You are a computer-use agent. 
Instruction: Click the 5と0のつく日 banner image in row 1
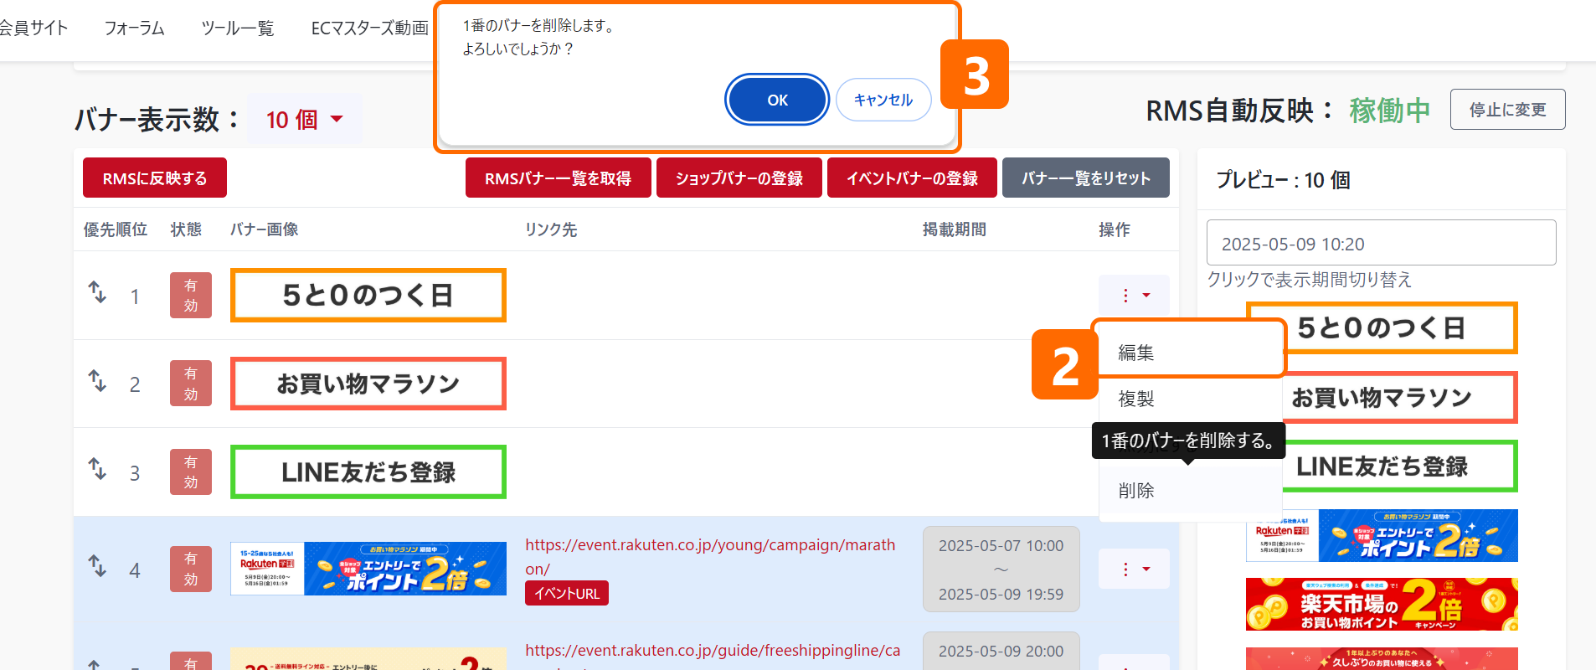point(368,295)
